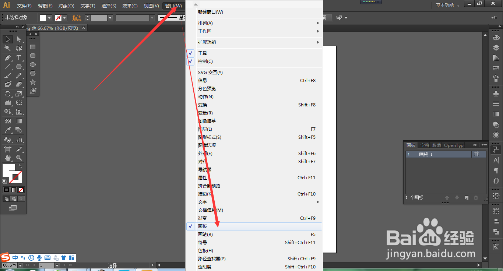Viewport: 503px width, 271px height.
Task: Choose 透明度 from the Window menu
Action: 254,267
